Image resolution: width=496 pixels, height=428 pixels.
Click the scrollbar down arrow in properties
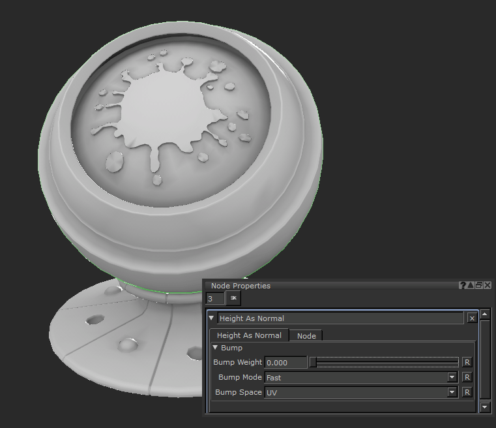point(484,407)
